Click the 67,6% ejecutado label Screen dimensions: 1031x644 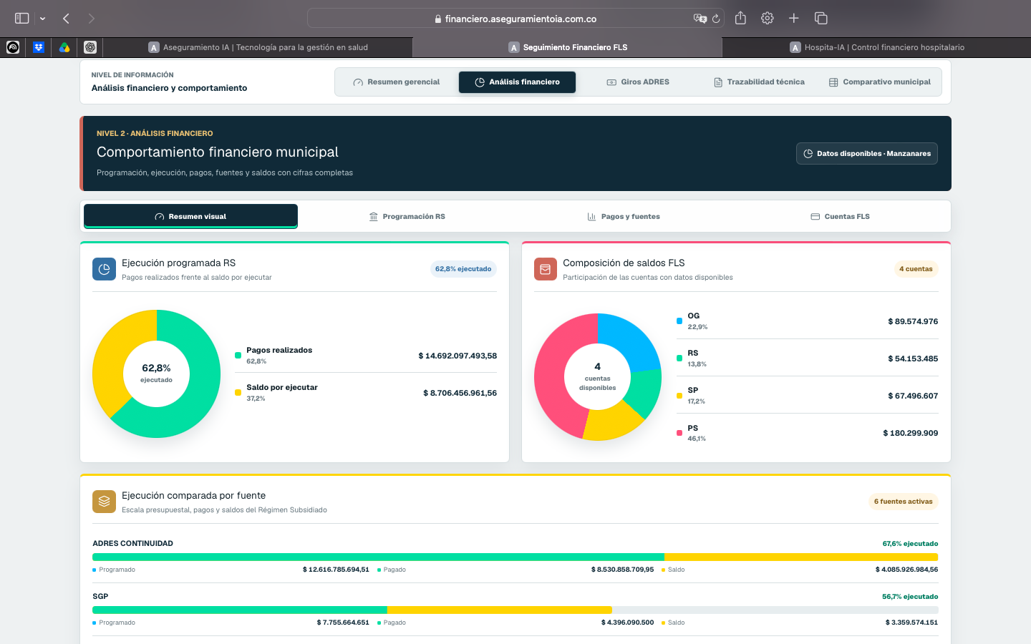coord(910,544)
